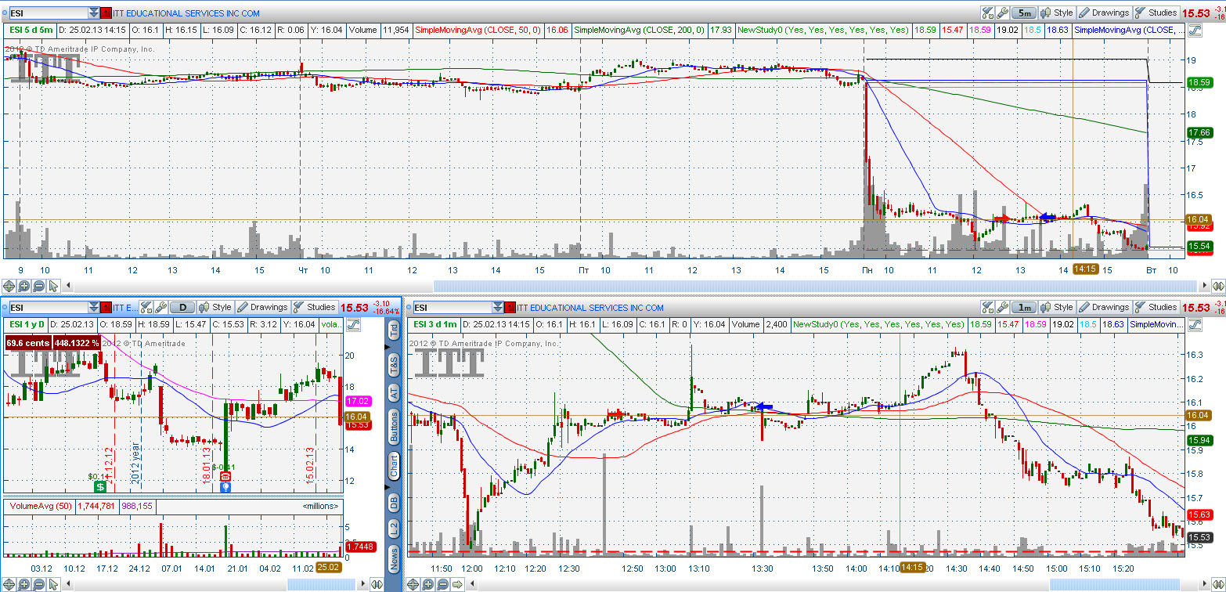This screenshot has width=1226, height=592.
Task: Open the News side tab
Action: point(394,559)
